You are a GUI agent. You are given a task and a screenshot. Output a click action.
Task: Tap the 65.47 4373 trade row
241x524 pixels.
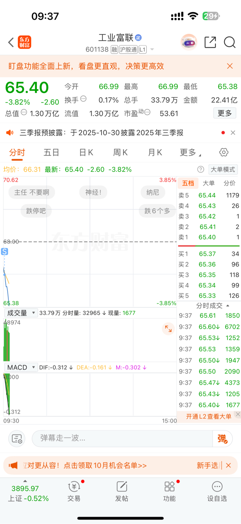coord(209,383)
